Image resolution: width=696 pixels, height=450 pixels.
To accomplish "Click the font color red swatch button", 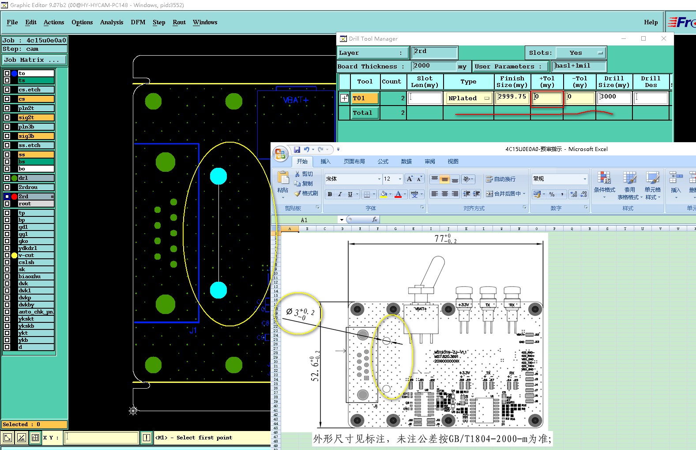I will click(x=398, y=194).
